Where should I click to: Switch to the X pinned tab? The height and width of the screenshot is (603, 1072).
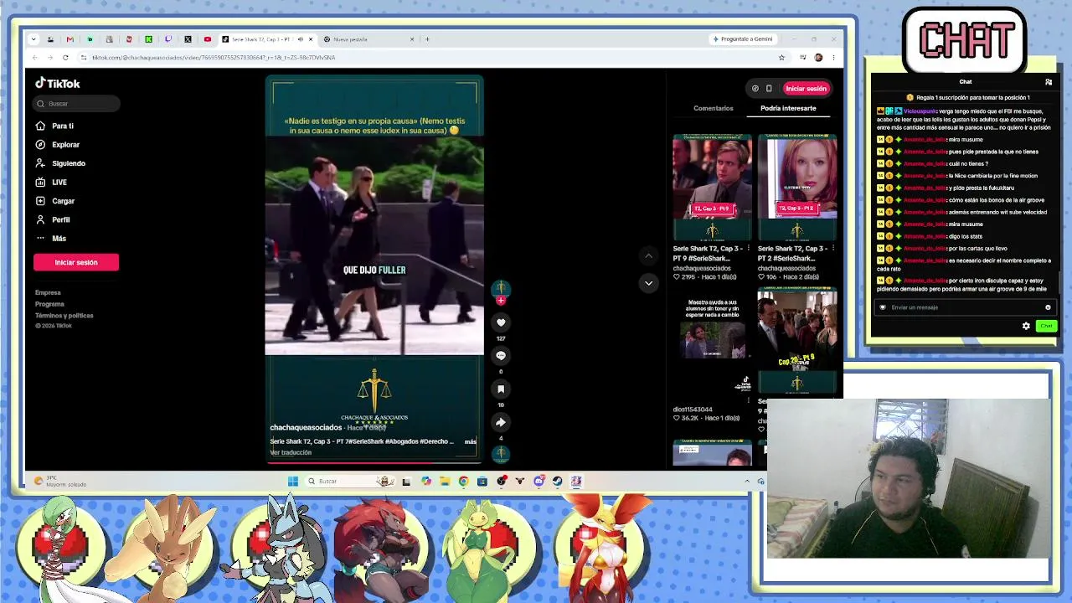click(188, 39)
